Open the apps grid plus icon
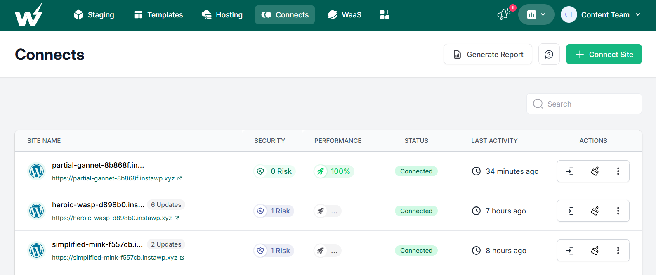 pyautogui.click(x=385, y=15)
